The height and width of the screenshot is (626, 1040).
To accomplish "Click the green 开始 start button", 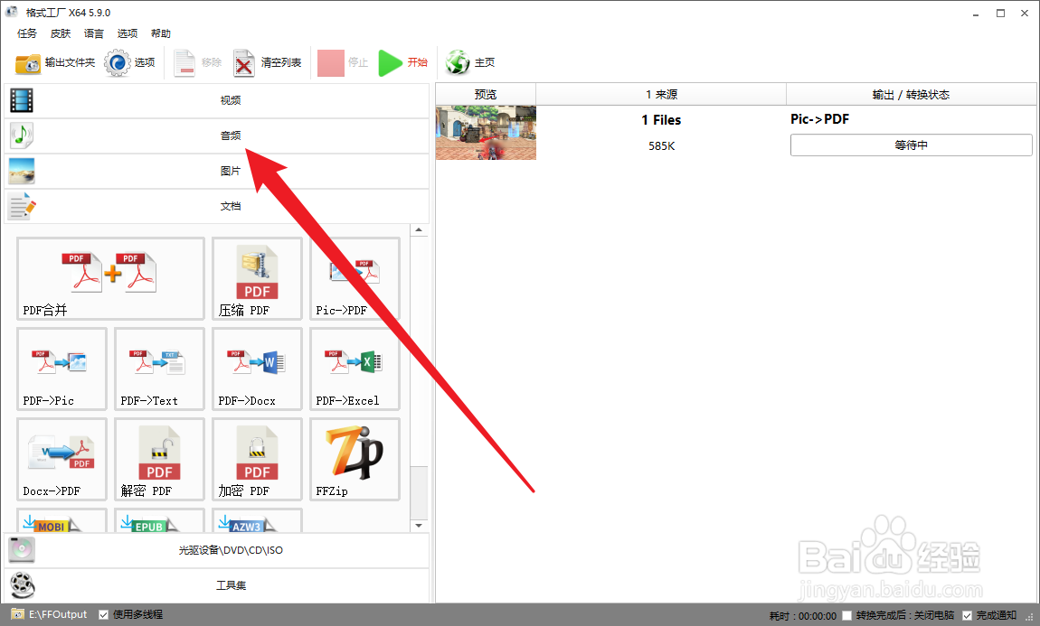I will tap(402, 63).
